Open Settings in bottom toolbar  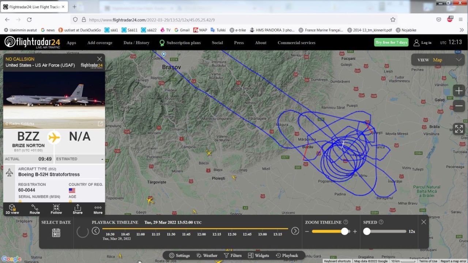[179, 256]
